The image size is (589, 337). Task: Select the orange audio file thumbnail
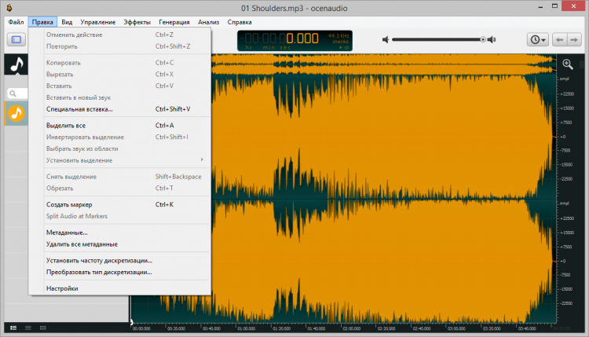(x=16, y=114)
